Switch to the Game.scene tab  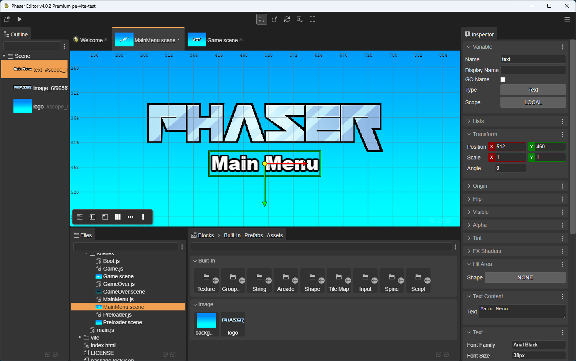point(223,40)
